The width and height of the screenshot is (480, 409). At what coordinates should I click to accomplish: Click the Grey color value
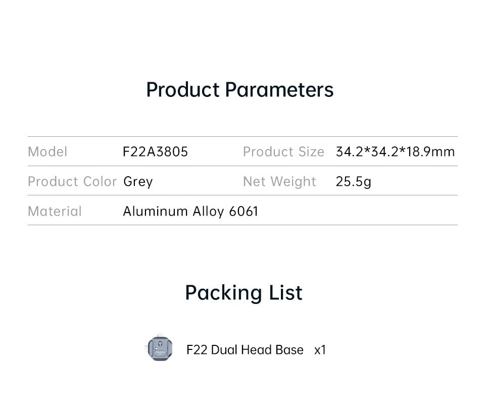pos(138,181)
